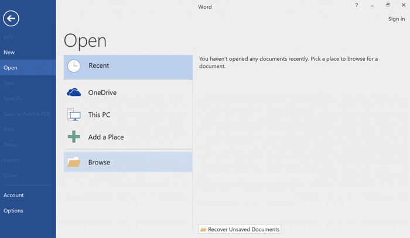Select the This PC location label
This screenshot has height=238, width=410.
[99, 115]
